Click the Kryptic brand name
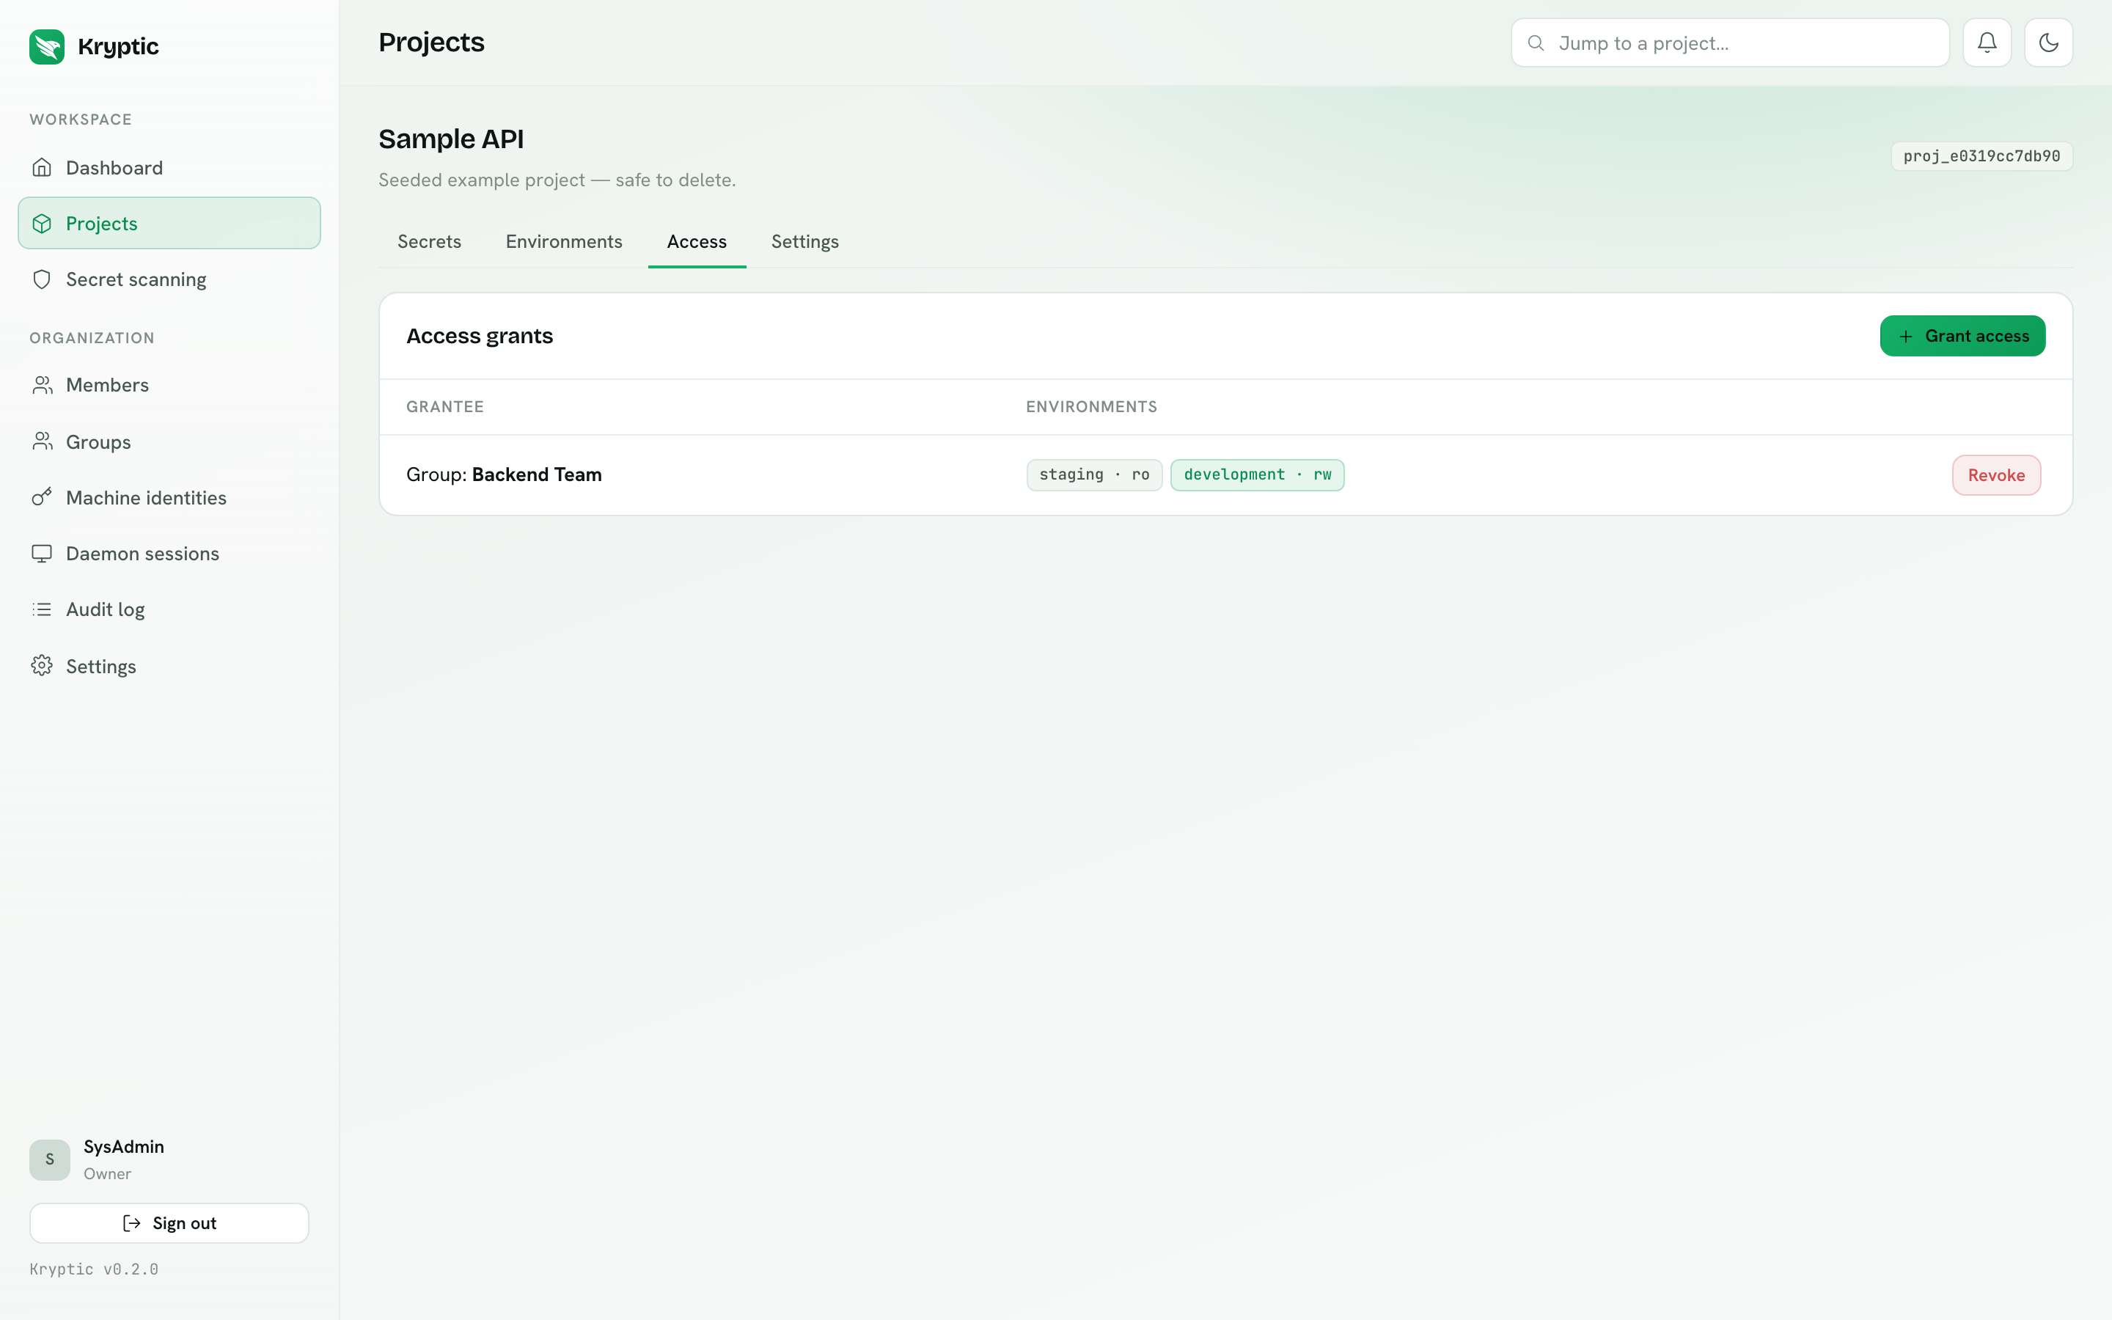The image size is (2112, 1320). tap(118, 46)
